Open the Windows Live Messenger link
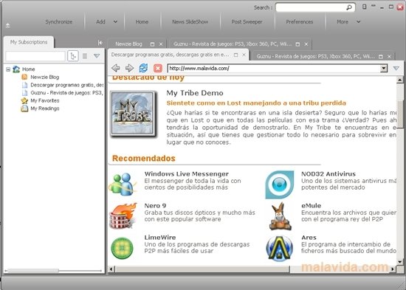 (187, 173)
